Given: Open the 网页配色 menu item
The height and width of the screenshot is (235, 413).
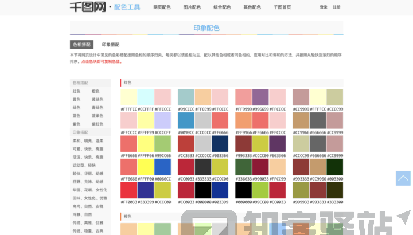Looking at the screenshot, I should coord(162,7).
